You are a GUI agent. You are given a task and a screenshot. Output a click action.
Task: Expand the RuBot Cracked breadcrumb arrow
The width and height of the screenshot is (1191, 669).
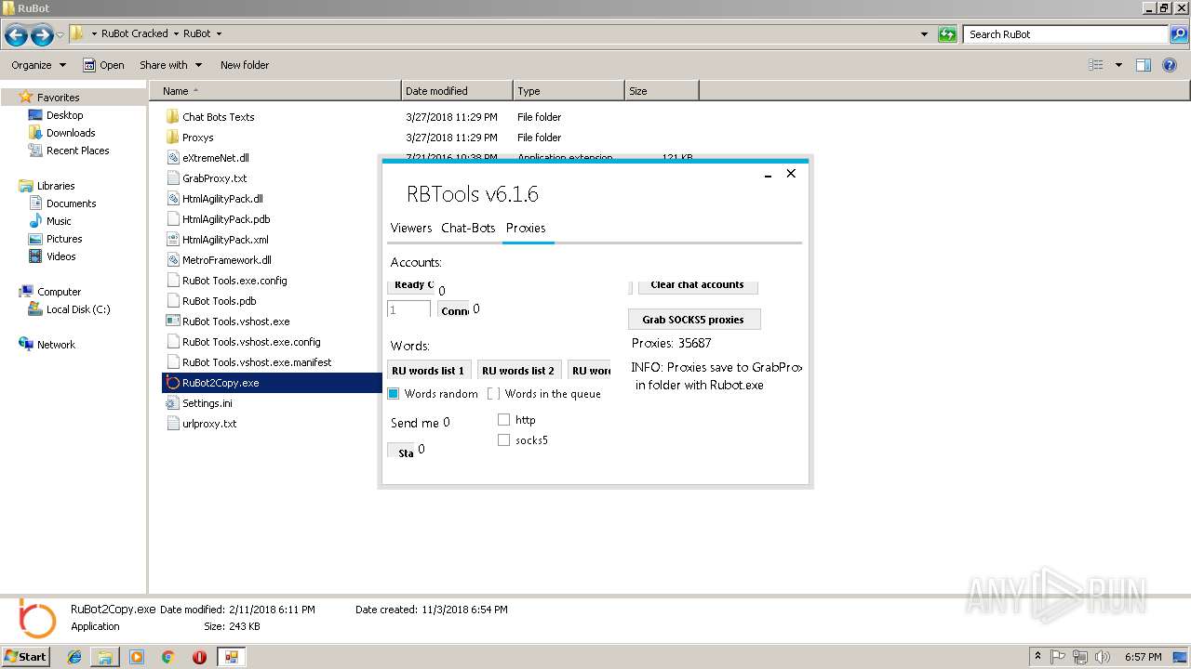[175, 33]
